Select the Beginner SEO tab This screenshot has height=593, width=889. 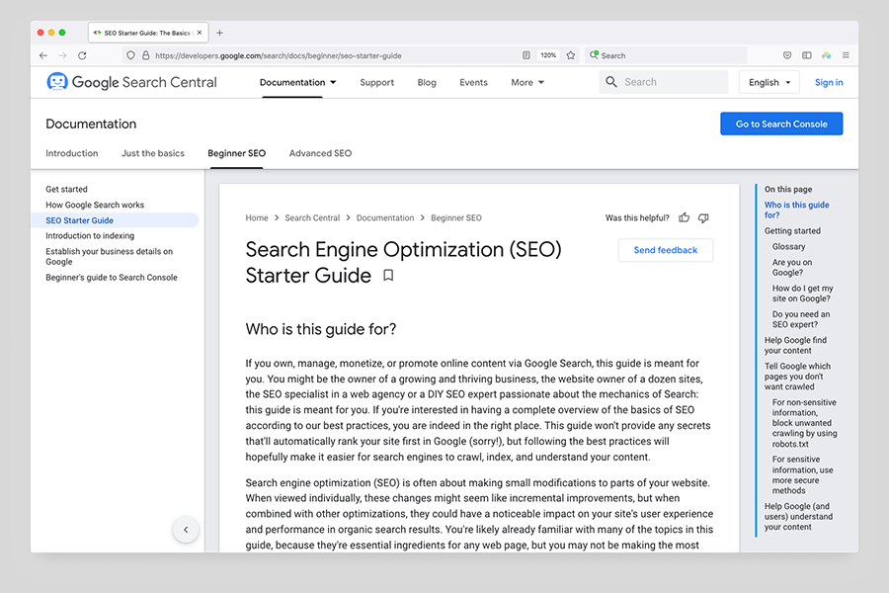236,153
